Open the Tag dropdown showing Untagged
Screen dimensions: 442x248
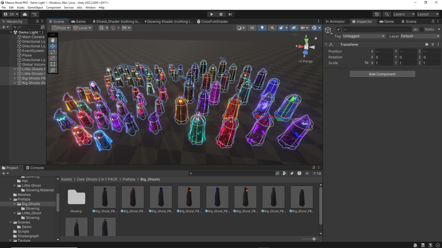coord(364,36)
